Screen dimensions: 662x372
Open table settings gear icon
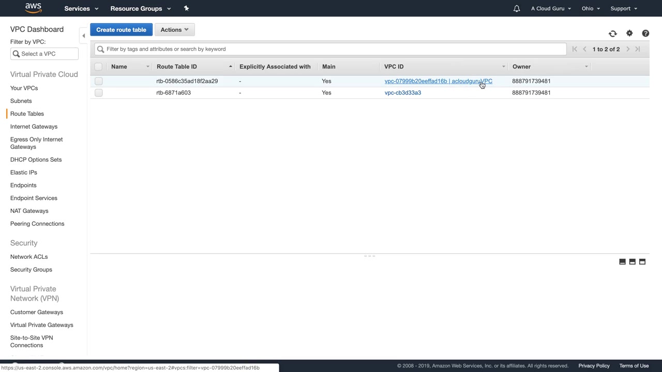point(629,34)
